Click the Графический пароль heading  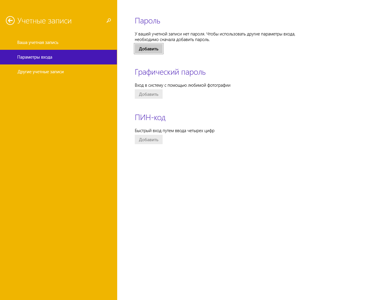[170, 72]
